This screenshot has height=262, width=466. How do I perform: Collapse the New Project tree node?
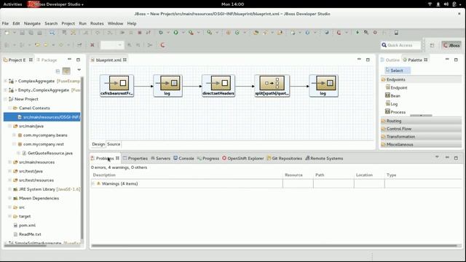coord(5,99)
